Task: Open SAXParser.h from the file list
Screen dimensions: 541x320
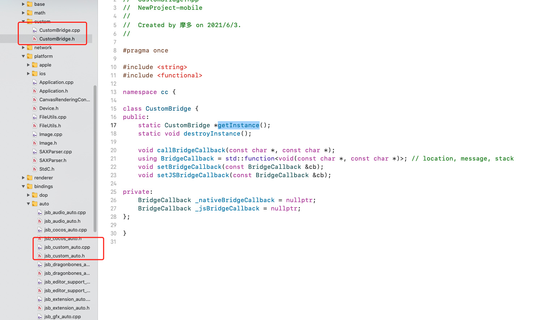Action: tap(53, 161)
